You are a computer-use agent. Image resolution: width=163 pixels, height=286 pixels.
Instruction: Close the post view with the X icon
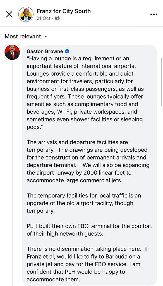(9, 15)
